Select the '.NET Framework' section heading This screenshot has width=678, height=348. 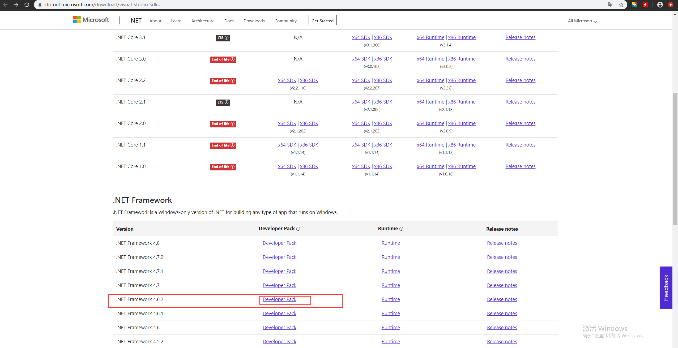click(x=142, y=200)
